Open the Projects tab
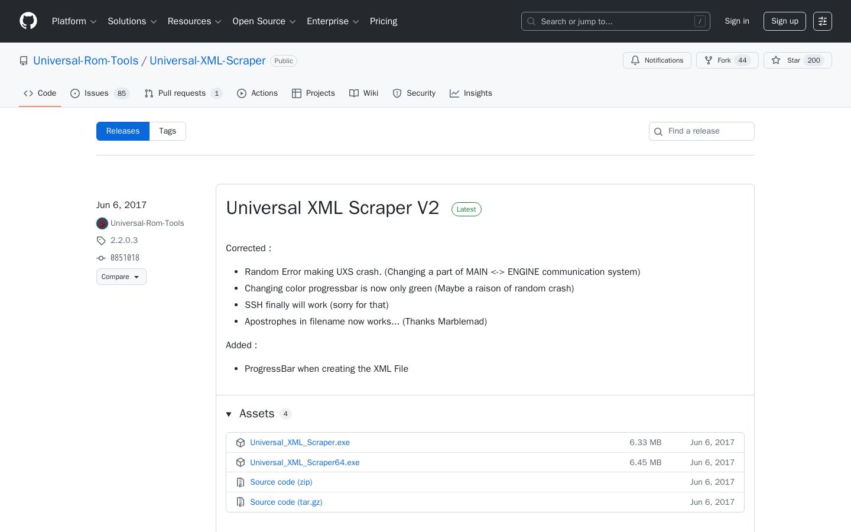 313,93
